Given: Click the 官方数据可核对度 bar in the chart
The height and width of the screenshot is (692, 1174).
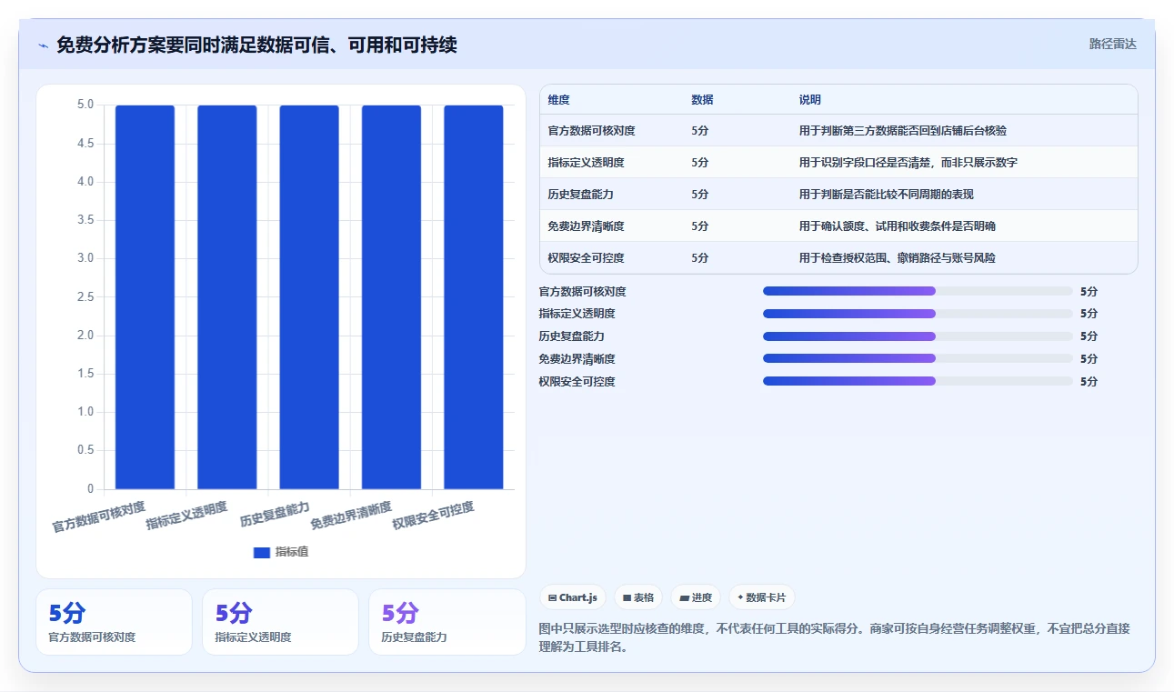Looking at the screenshot, I should pyautogui.click(x=145, y=297).
